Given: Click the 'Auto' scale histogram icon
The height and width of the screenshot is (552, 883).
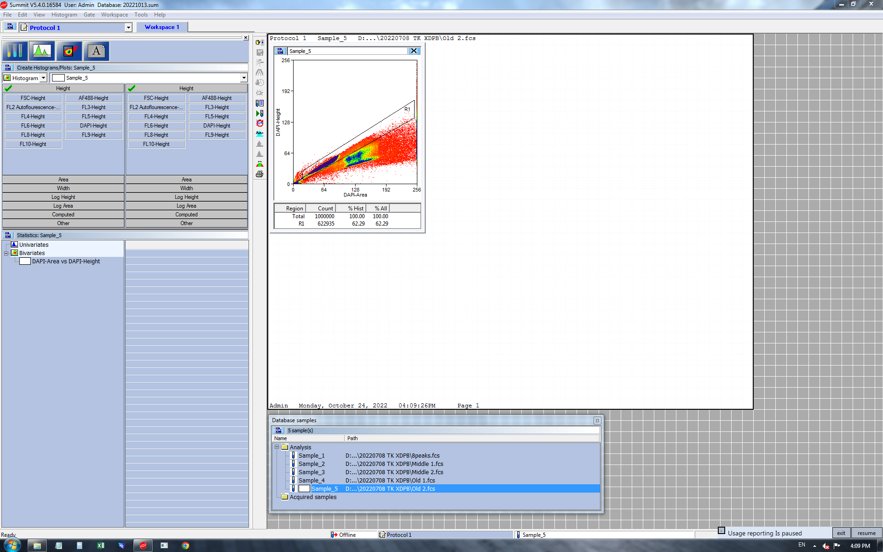Looking at the screenshot, I should click(x=260, y=134).
